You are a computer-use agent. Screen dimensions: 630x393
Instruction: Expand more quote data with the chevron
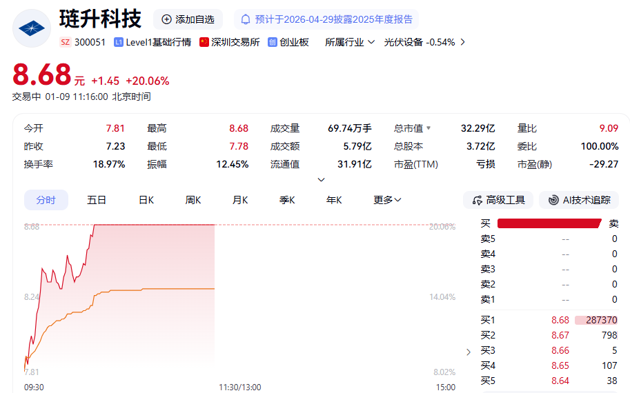(321, 179)
